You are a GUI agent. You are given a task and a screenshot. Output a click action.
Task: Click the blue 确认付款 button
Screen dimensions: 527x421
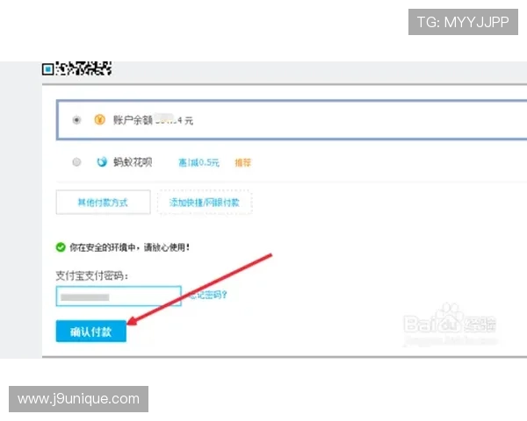click(x=91, y=332)
